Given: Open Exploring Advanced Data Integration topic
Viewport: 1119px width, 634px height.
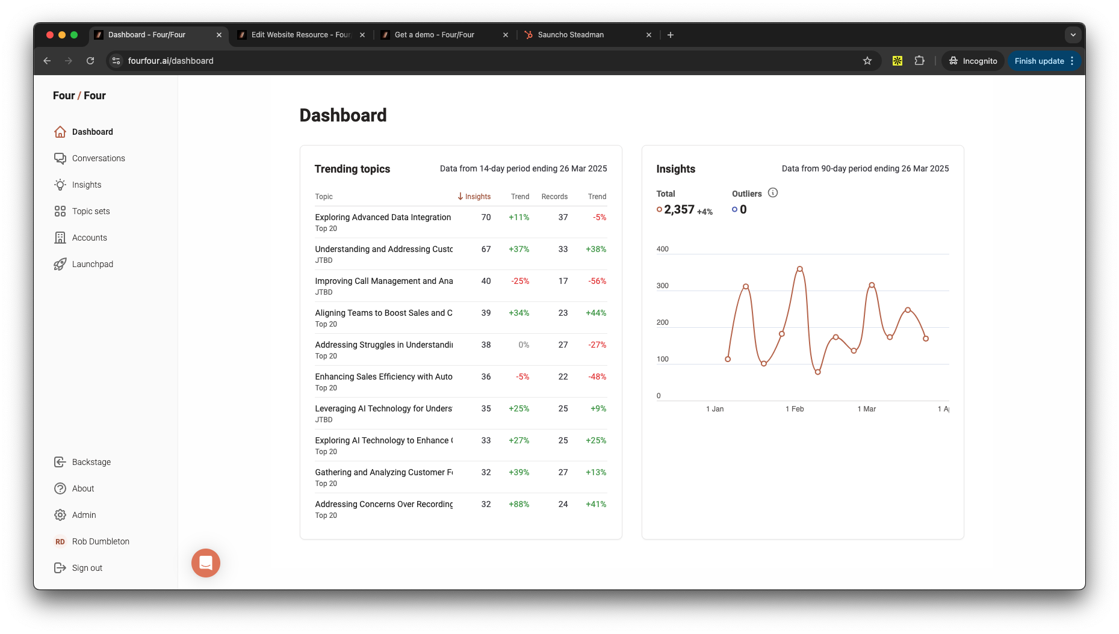Looking at the screenshot, I should (383, 217).
